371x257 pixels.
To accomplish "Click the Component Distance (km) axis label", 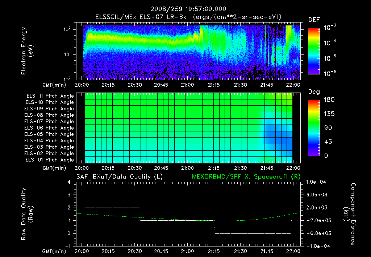I will click(350, 214).
